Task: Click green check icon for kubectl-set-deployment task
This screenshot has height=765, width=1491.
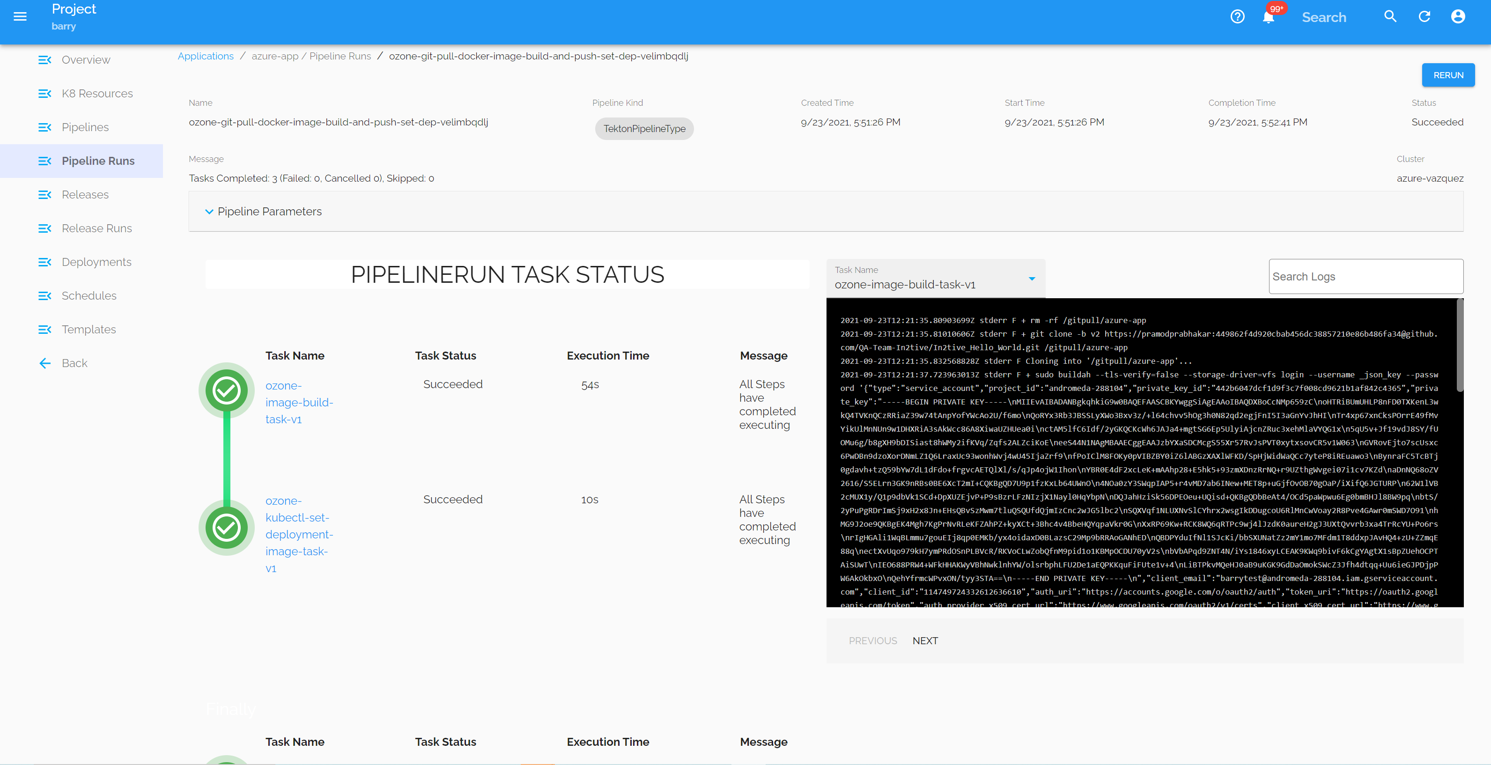Action: tap(226, 527)
